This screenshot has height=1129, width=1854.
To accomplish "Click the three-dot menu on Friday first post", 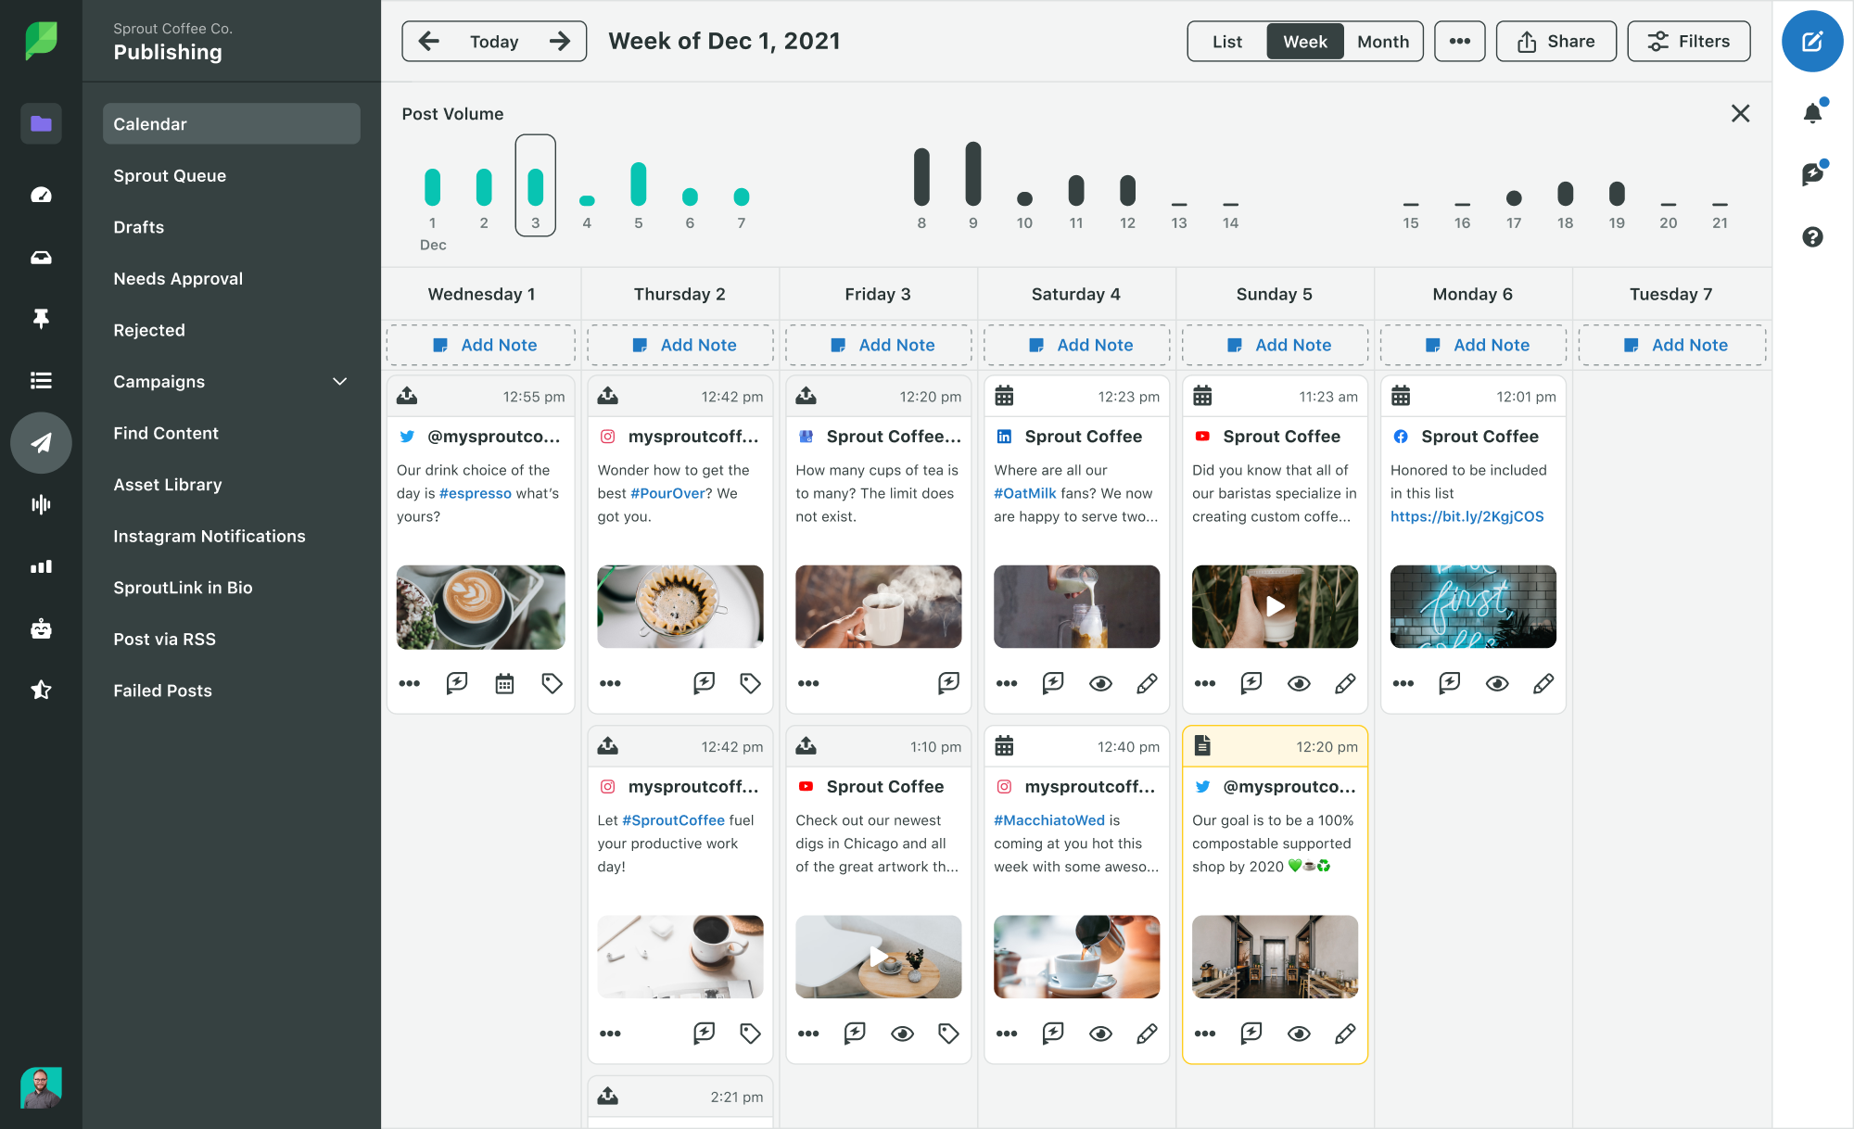I will pyautogui.click(x=806, y=683).
